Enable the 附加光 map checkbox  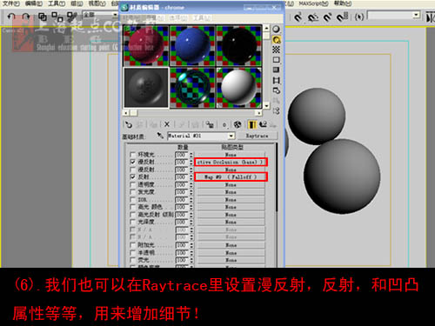point(133,245)
